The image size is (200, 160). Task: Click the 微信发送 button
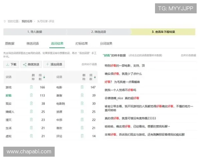[31, 64]
